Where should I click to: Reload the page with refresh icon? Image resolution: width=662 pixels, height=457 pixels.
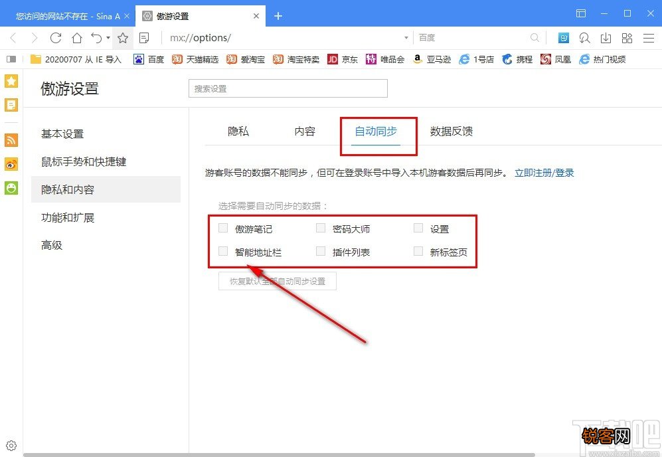[56, 38]
